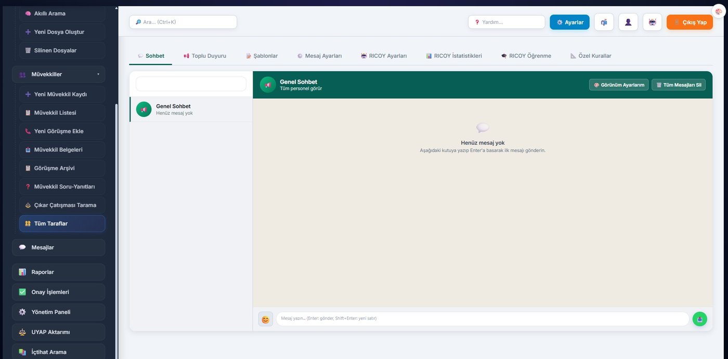Screen dimensions: 728x359
Task: Open Müvekkil Belgeleri
Action: pos(62,150)
